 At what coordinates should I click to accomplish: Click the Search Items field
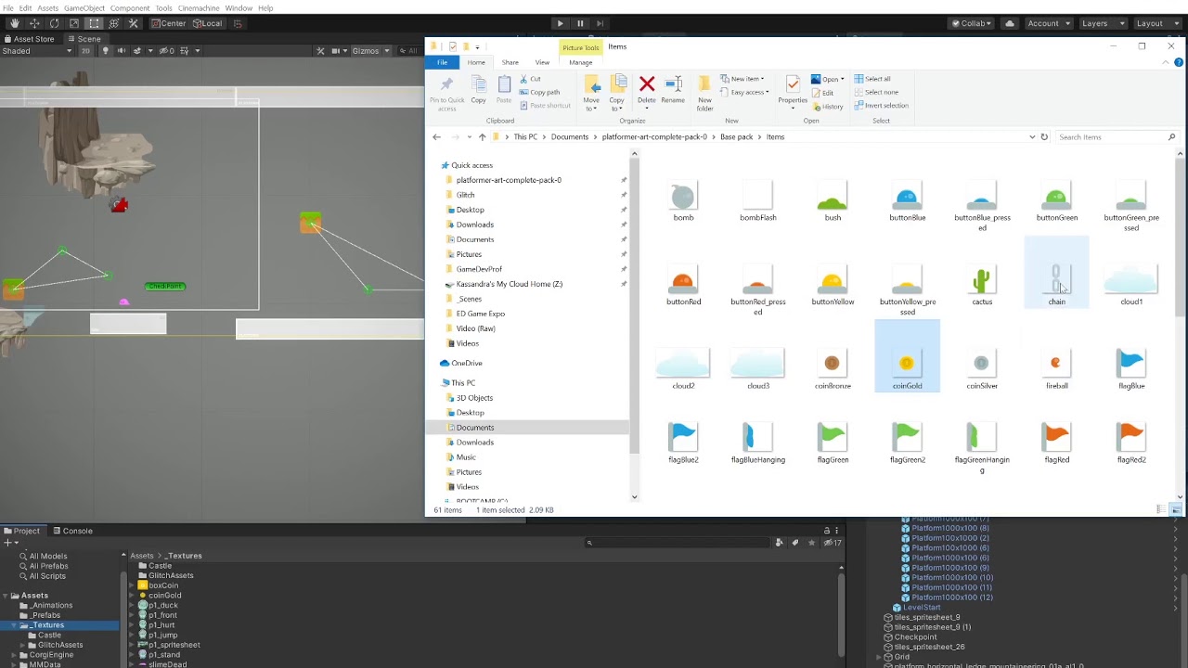pos(1117,136)
